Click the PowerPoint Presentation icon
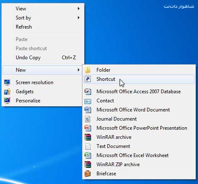 click(88, 128)
